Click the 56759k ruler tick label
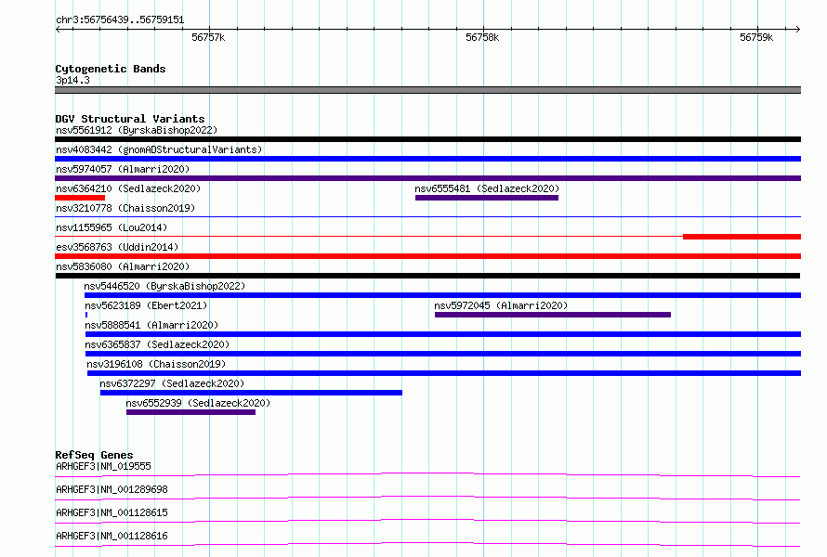Image resolution: width=827 pixels, height=557 pixels. 756,37
